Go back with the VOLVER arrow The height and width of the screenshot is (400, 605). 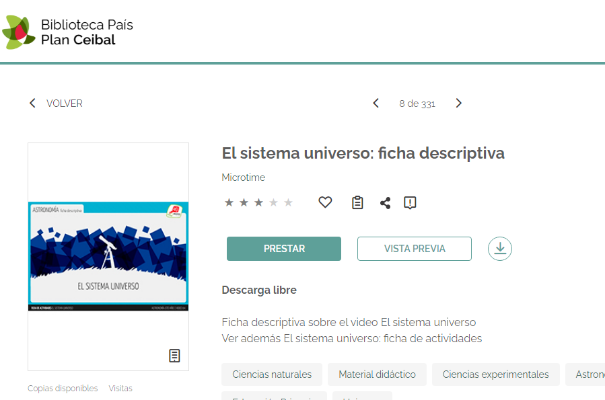32,104
